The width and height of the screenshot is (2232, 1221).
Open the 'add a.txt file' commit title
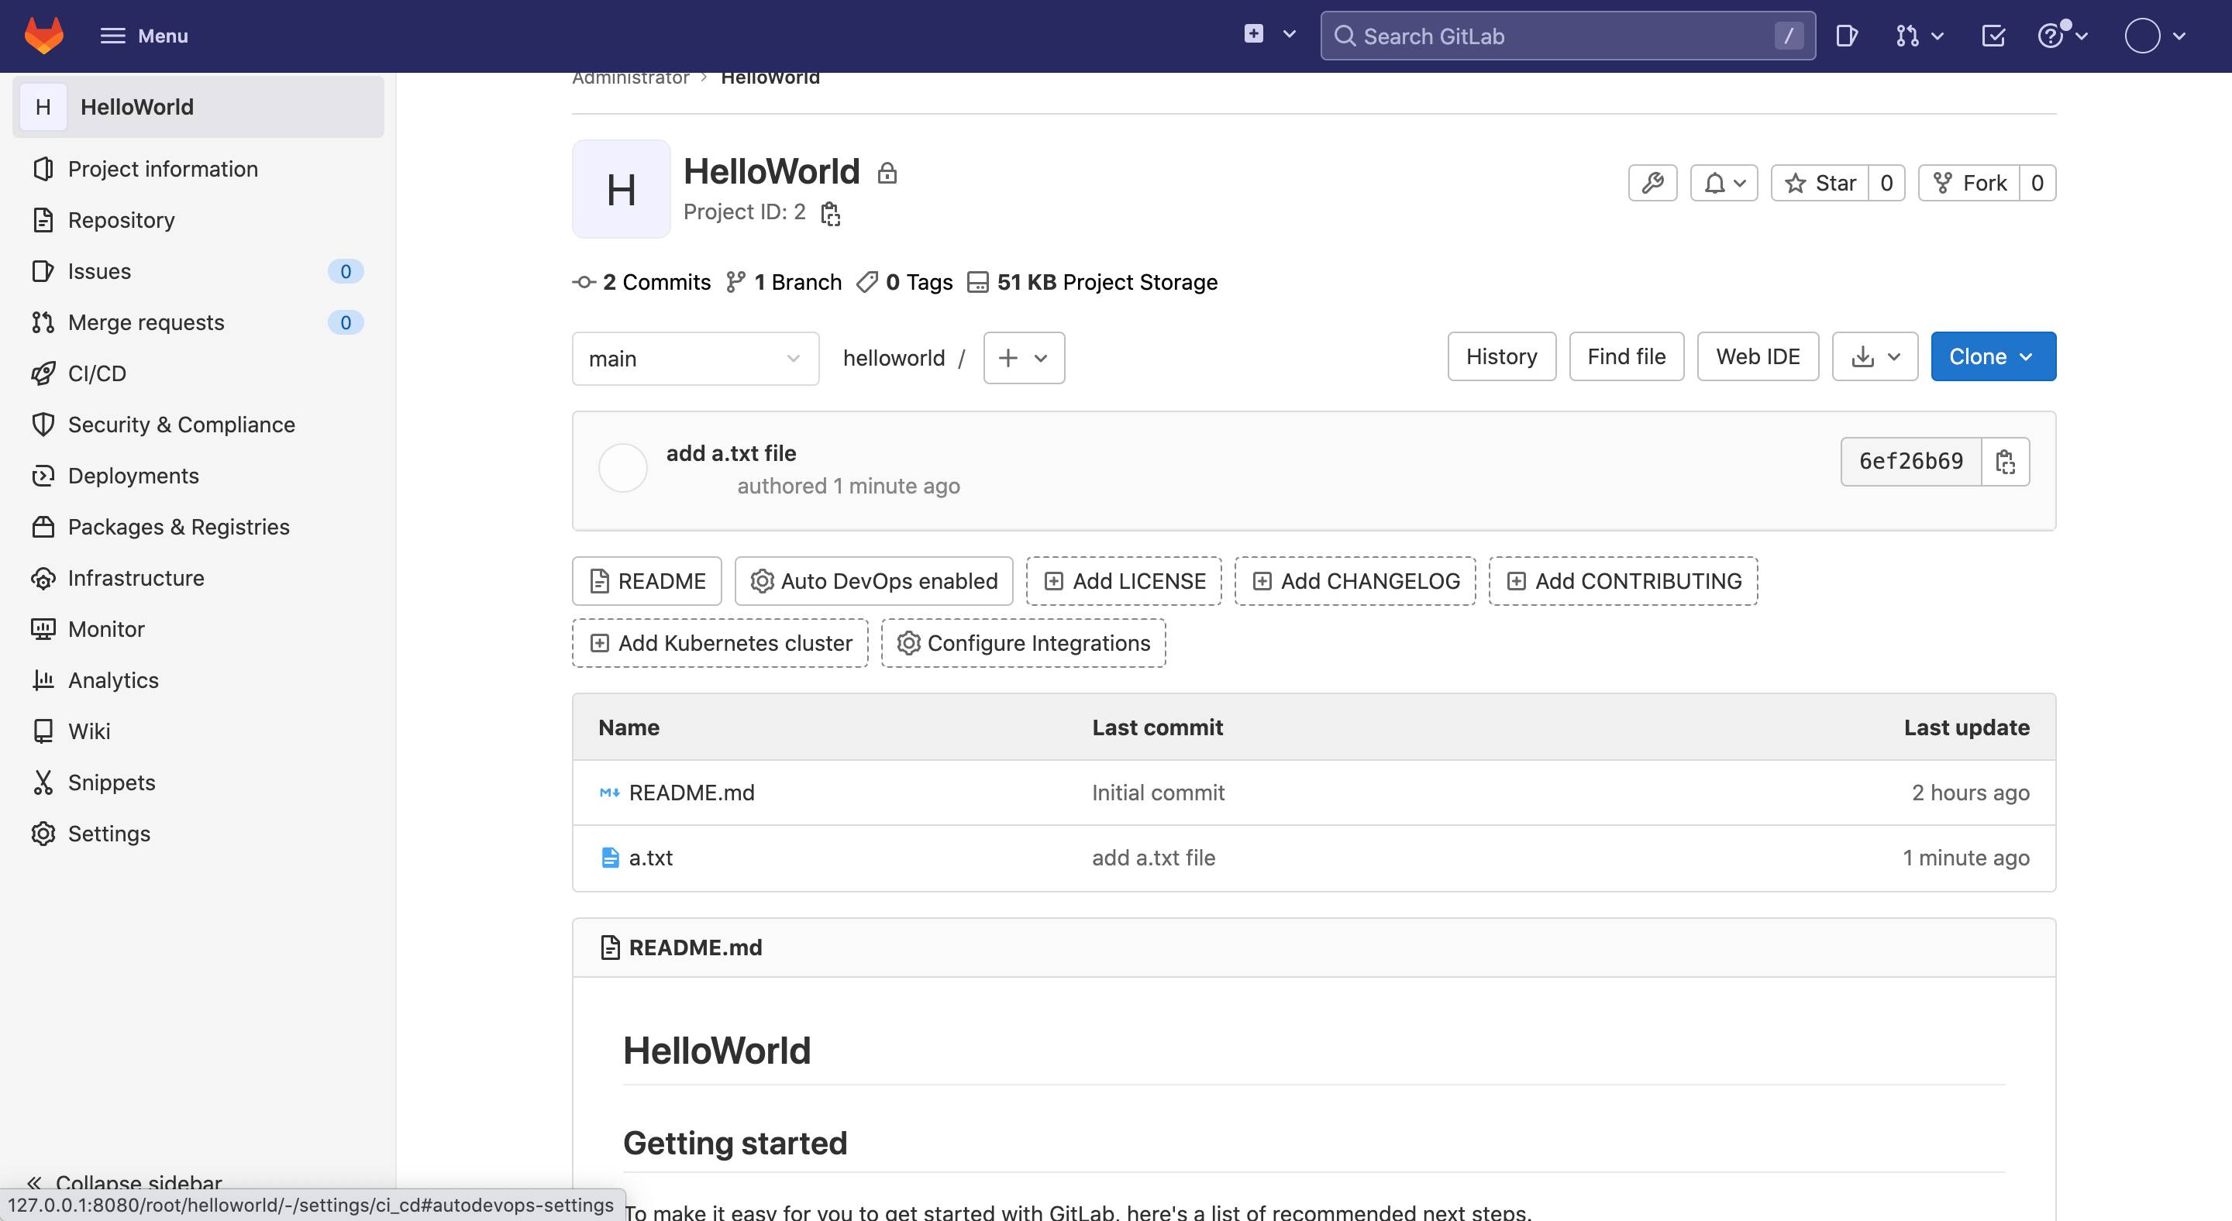click(730, 453)
